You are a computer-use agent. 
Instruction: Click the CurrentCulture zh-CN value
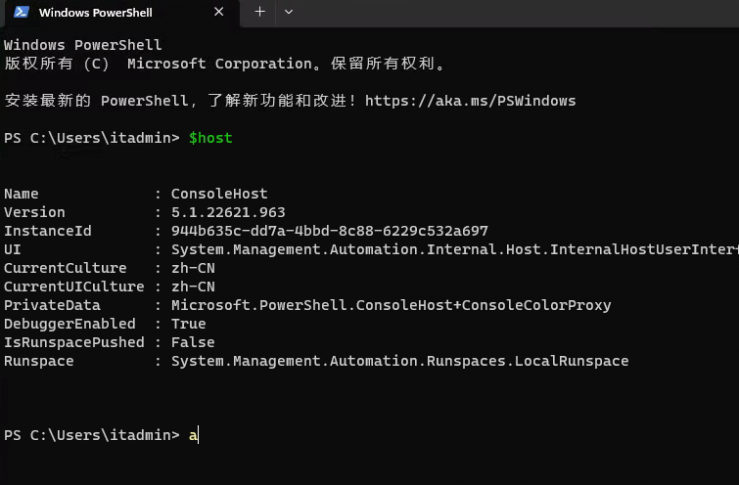click(193, 268)
